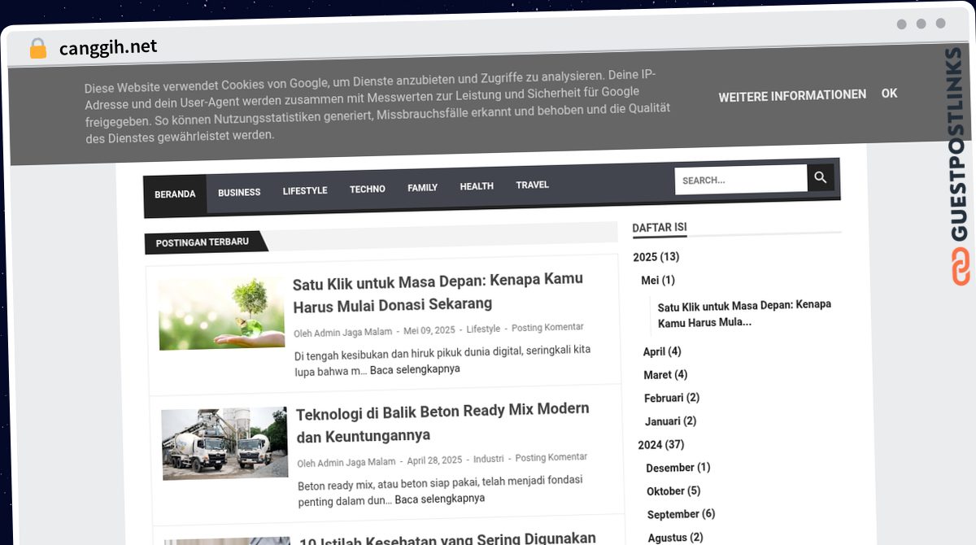Expand the September (6) archive month
Screen dimensions: 976x545
pyautogui.click(x=682, y=514)
